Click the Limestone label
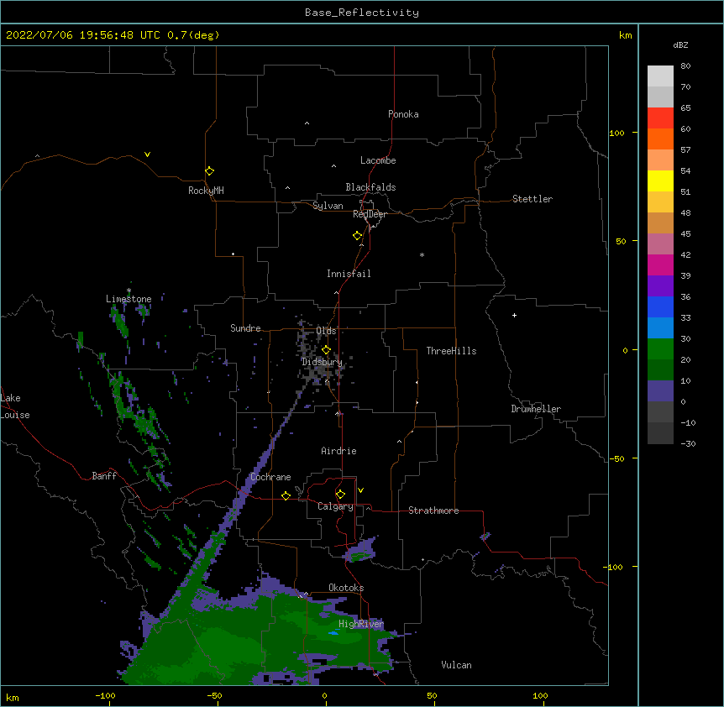This screenshot has height=707, width=724. (129, 299)
